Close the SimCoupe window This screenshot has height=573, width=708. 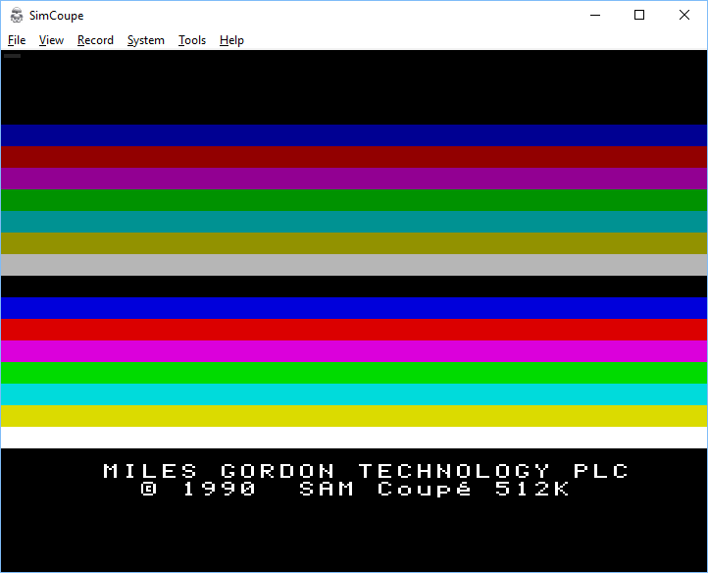coord(684,15)
